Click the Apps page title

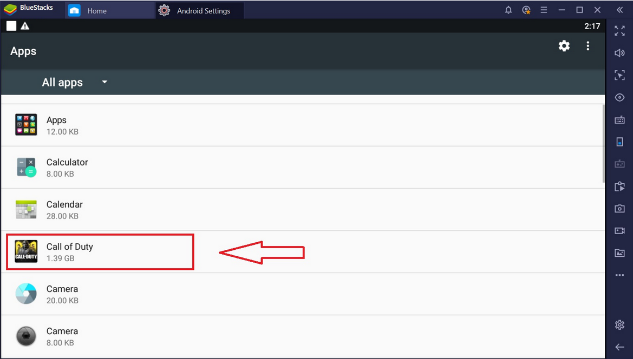click(23, 51)
